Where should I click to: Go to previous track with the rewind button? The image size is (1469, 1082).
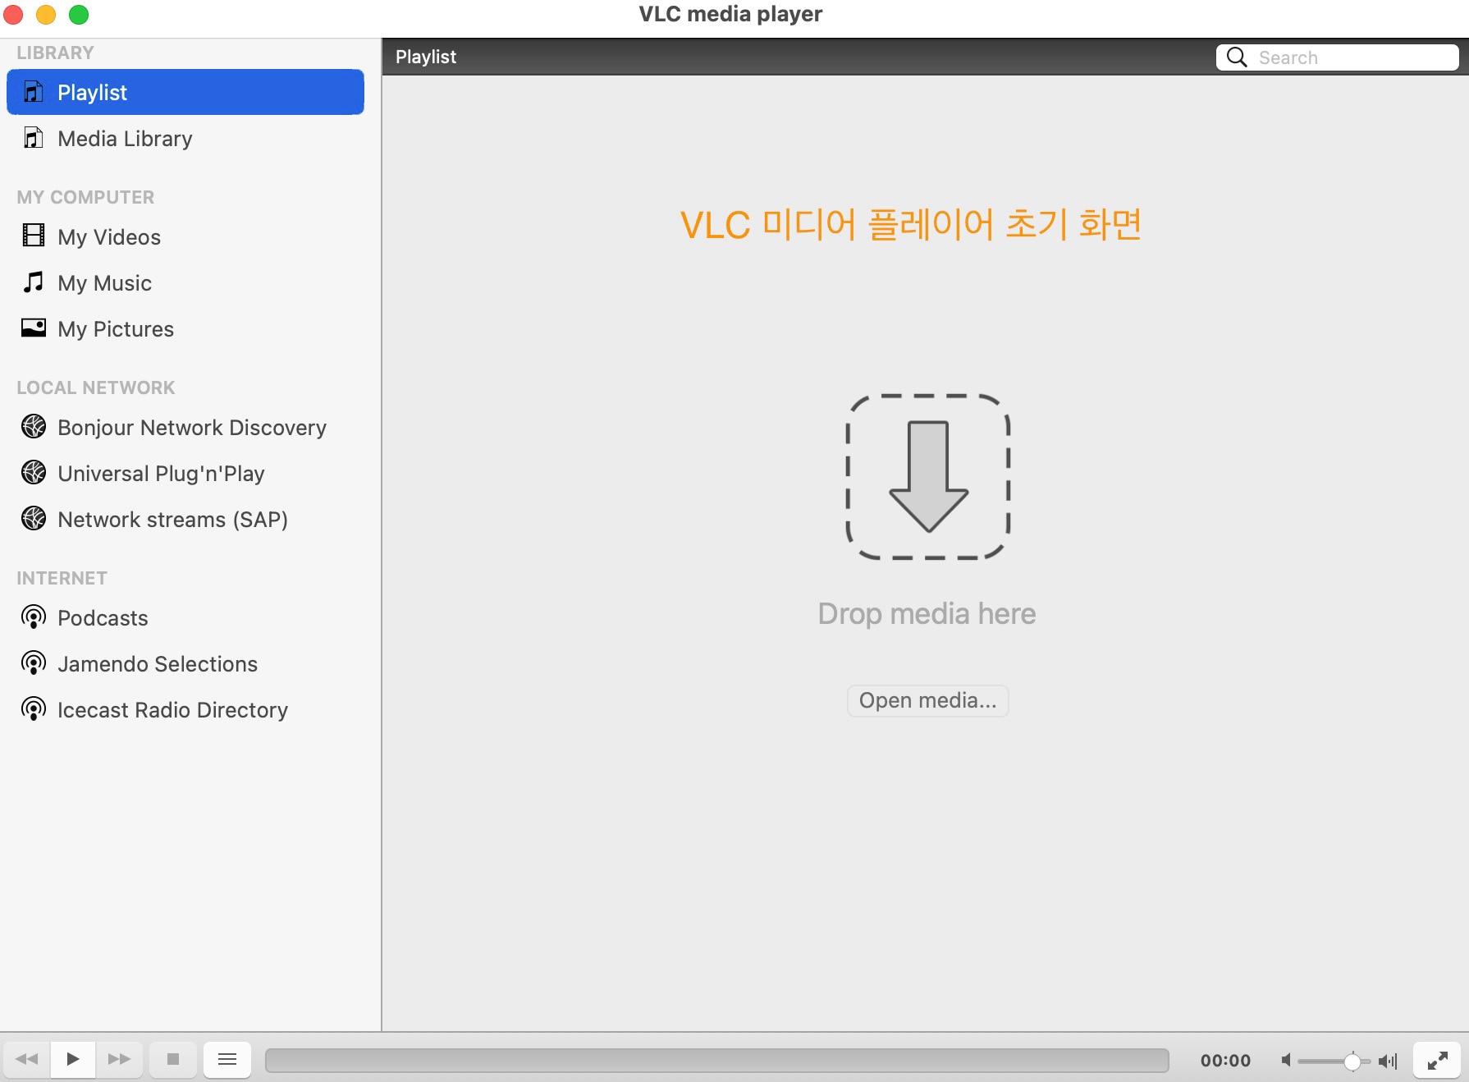click(x=27, y=1059)
